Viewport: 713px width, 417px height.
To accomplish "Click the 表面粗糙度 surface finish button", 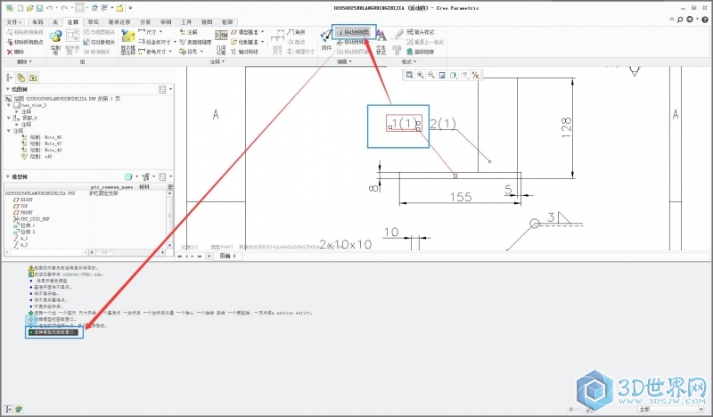I will click(x=195, y=42).
